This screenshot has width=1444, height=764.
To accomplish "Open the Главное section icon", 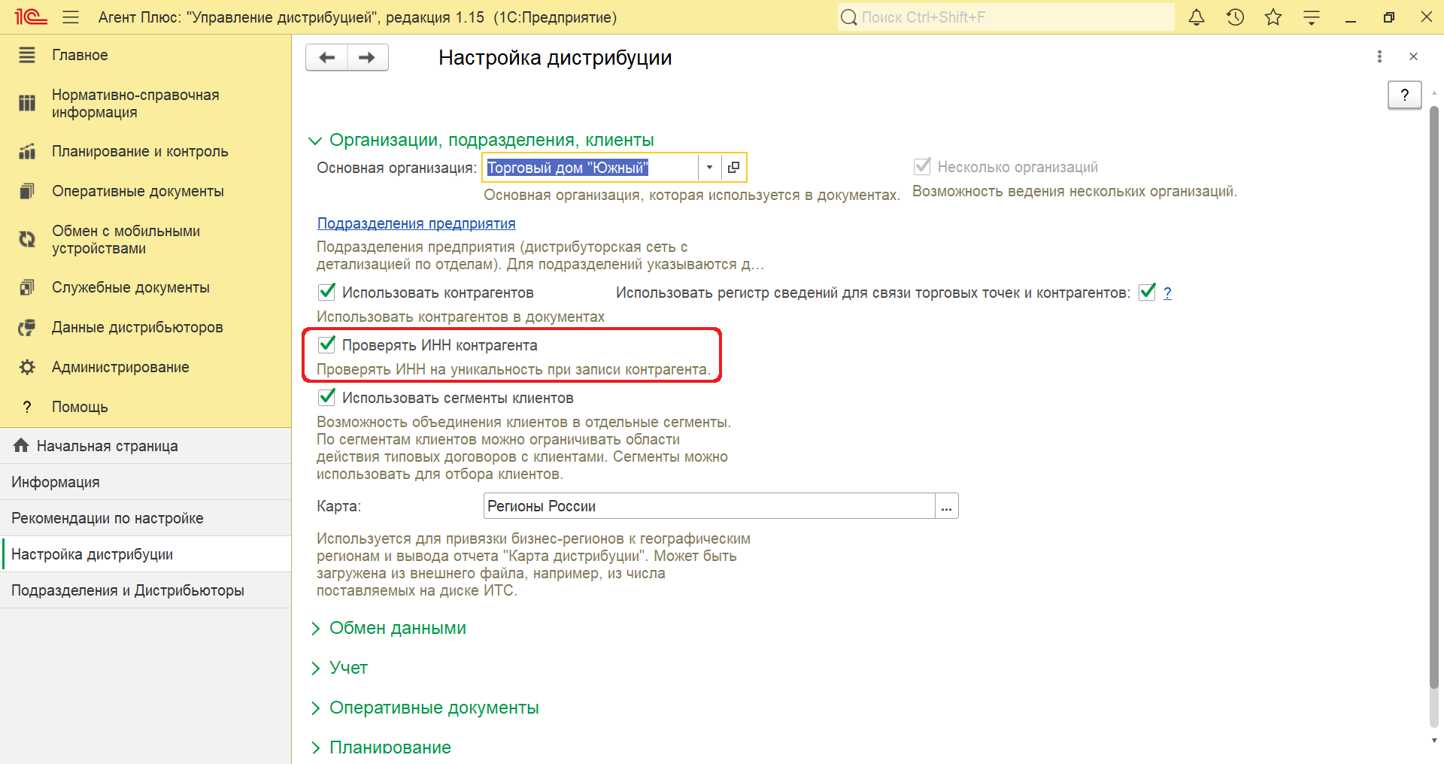I will pos(27,55).
